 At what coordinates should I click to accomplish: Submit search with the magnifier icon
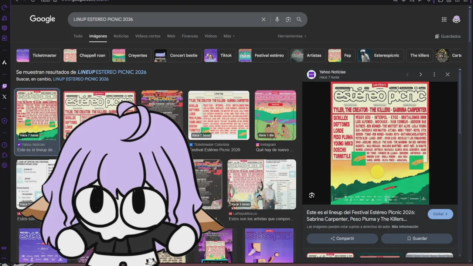click(x=299, y=20)
